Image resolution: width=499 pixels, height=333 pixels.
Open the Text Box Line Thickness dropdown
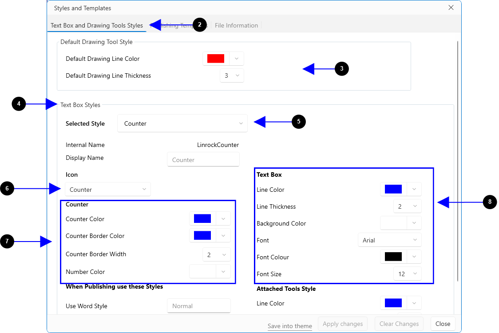[407, 206]
